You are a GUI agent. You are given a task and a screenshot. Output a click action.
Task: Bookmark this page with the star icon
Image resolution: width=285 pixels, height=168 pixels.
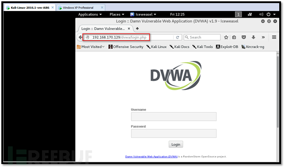point(226,37)
